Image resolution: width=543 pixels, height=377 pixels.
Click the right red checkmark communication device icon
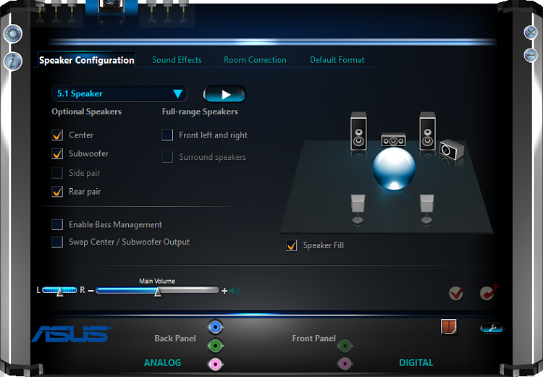489,292
